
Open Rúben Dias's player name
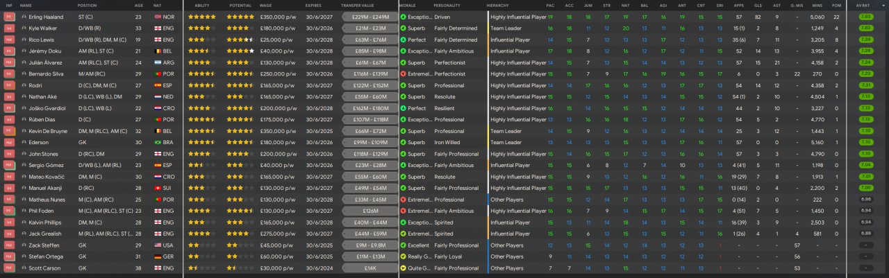42,119
